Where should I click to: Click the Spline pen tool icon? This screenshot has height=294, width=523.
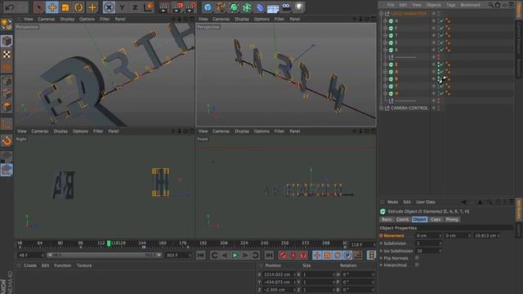[x=221, y=7]
